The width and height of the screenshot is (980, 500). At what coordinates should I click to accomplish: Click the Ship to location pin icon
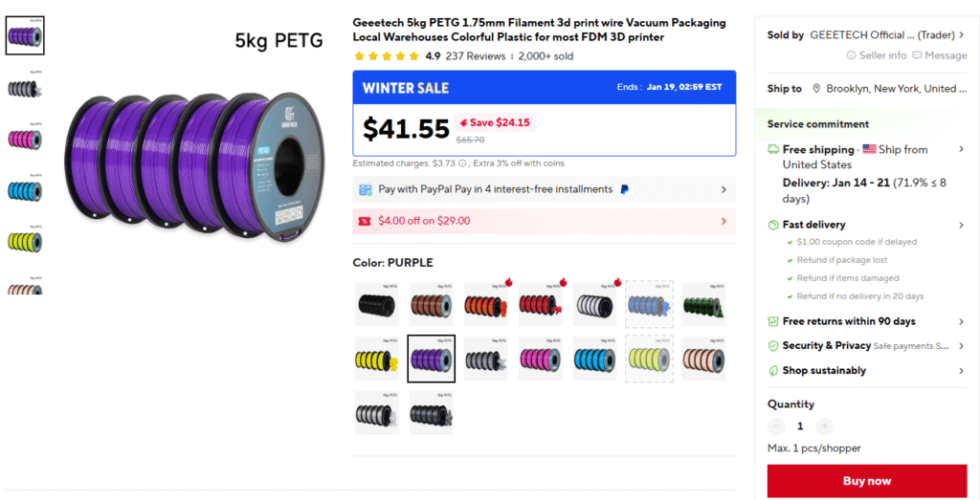(x=816, y=89)
